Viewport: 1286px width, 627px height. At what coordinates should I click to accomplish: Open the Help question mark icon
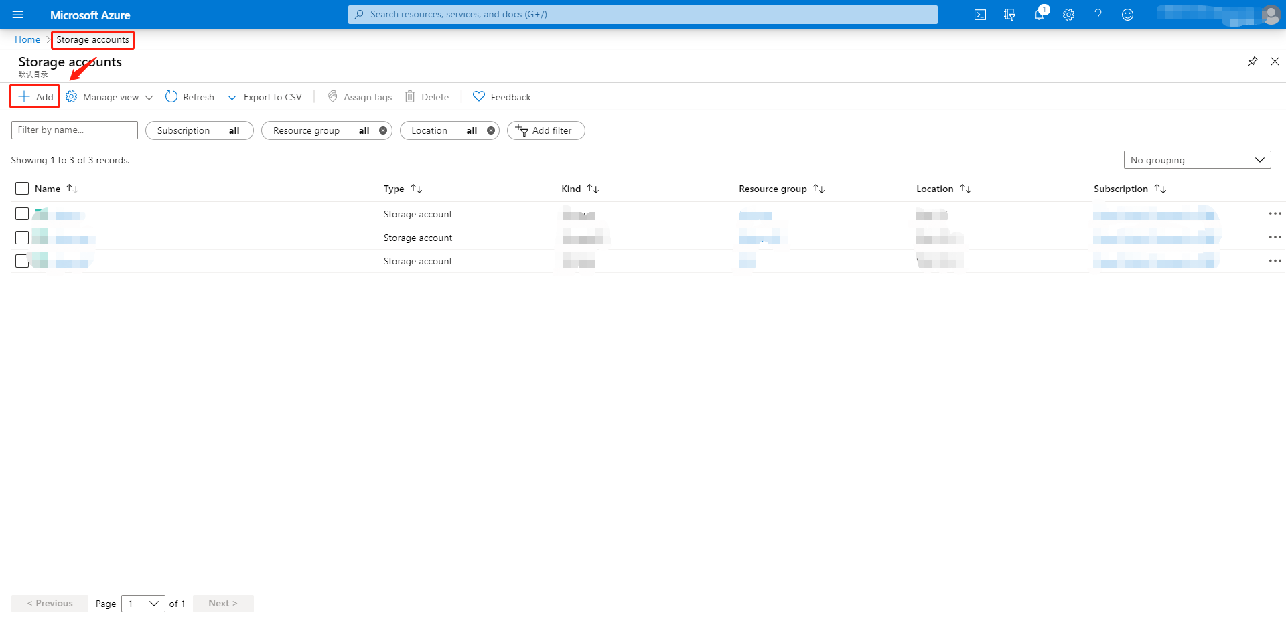[x=1098, y=15]
